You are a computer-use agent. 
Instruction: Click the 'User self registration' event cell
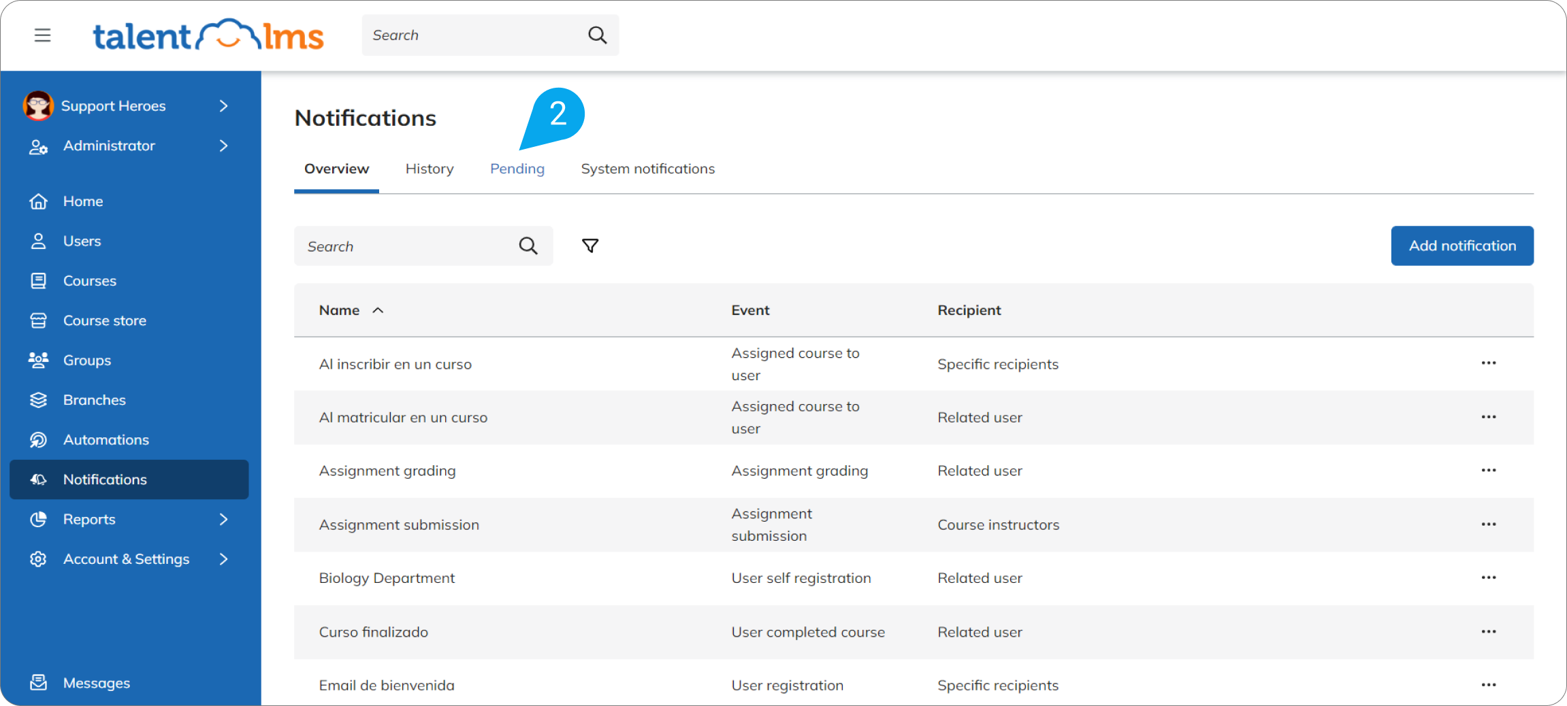[x=801, y=578]
